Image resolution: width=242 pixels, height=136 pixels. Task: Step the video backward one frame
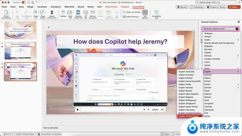pos(144,110)
